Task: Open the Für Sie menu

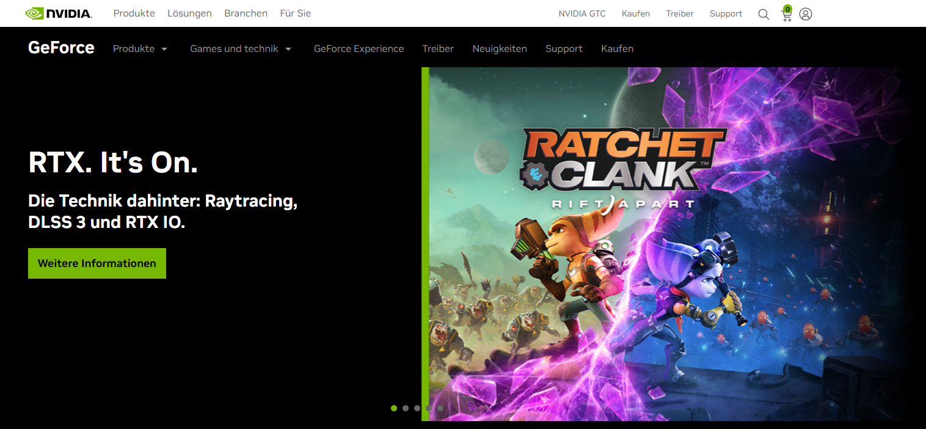Action: (x=296, y=13)
